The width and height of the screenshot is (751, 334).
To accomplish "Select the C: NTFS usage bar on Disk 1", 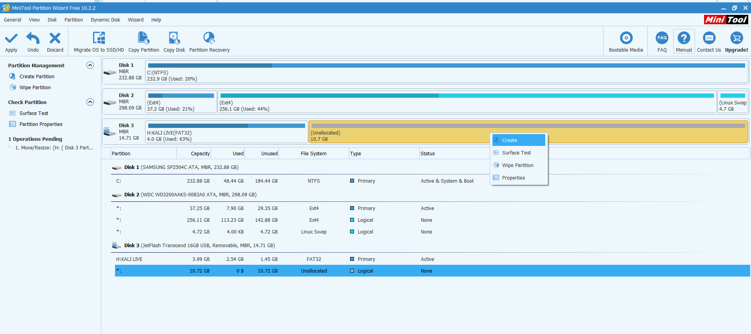I will [446, 66].
